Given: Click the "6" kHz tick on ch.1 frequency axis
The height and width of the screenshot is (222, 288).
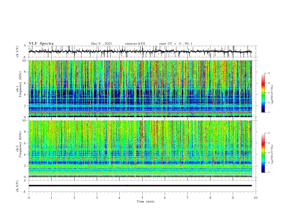Looking at the screenshot, I should (x=25, y=83).
